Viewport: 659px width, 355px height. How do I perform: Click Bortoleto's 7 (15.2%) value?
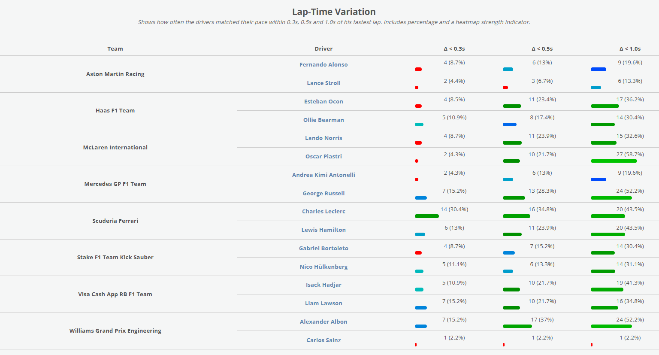tap(542, 246)
